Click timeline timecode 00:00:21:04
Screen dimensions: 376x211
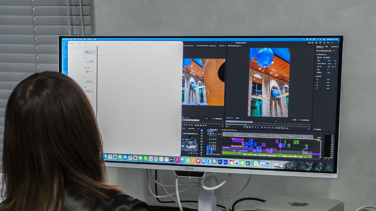[x=211, y=131]
